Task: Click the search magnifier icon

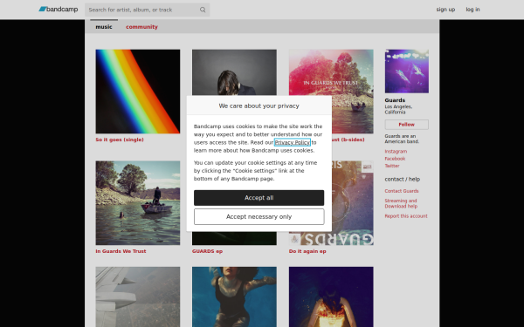Action: (203, 10)
